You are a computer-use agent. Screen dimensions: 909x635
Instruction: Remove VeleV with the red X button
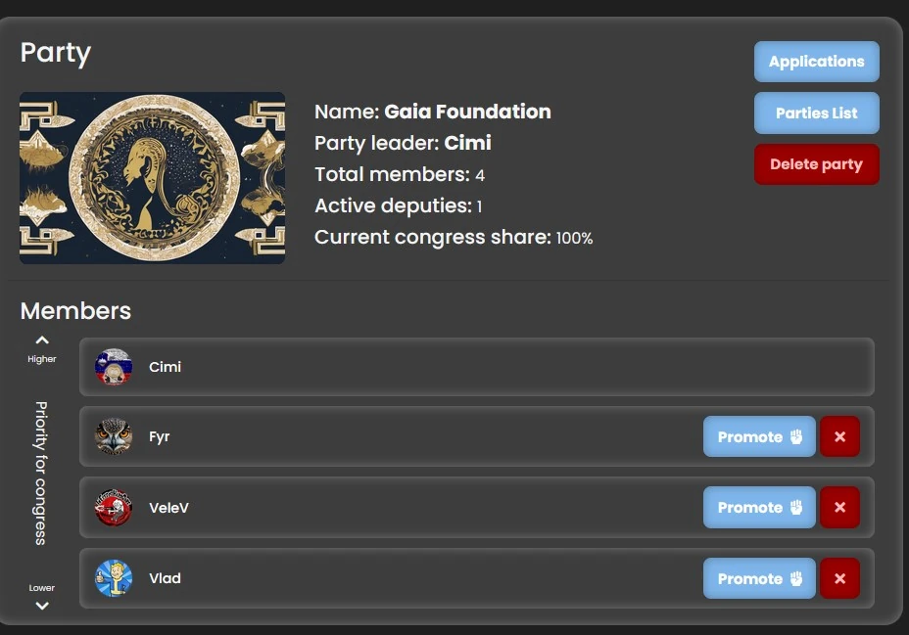pyautogui.click(x=839, y=507)
